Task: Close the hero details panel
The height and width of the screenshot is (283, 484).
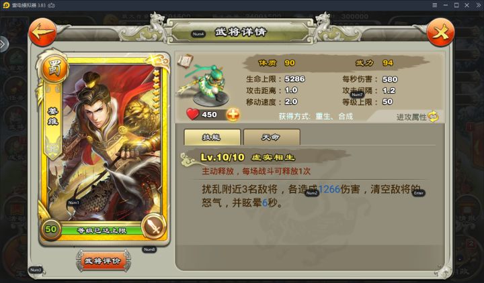Action: (x=440, y=32)
